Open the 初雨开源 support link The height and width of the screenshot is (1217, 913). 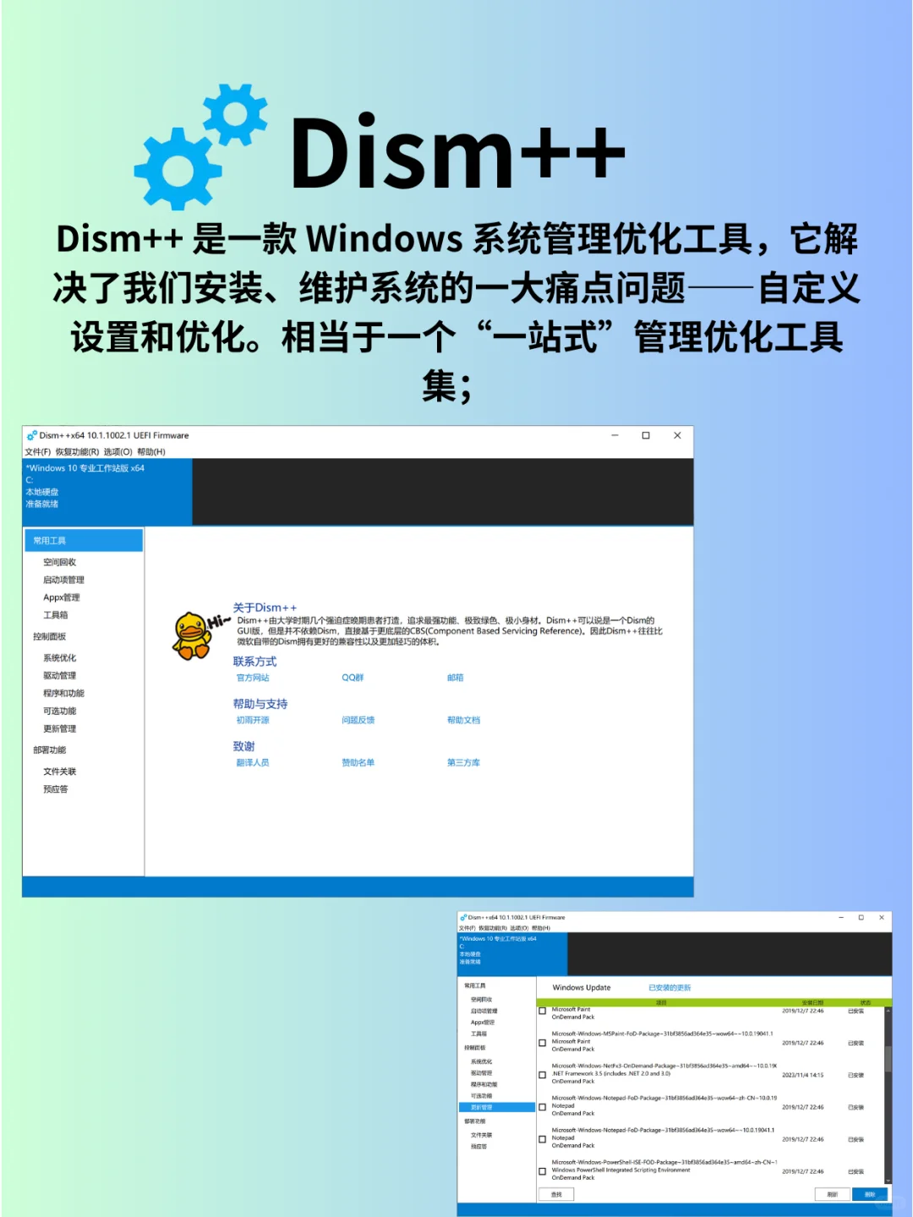click(253, 720)
